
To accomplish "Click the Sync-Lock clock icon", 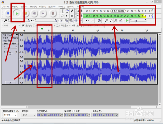I will point(99,20).
